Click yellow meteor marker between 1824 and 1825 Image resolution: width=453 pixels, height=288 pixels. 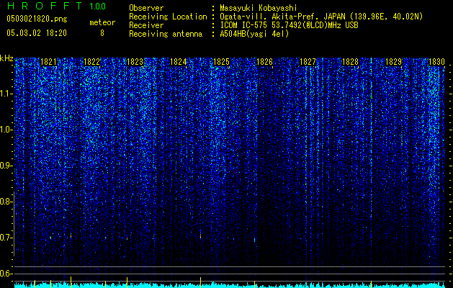tap(200, 282)
